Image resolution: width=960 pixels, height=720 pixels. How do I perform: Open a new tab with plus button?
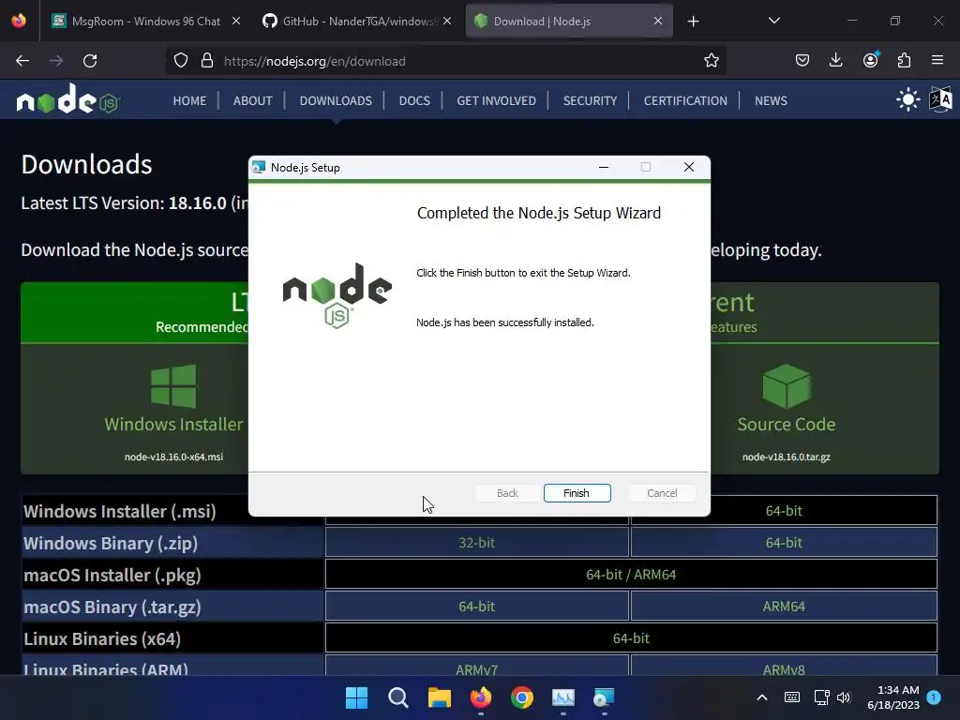(693, 22)
